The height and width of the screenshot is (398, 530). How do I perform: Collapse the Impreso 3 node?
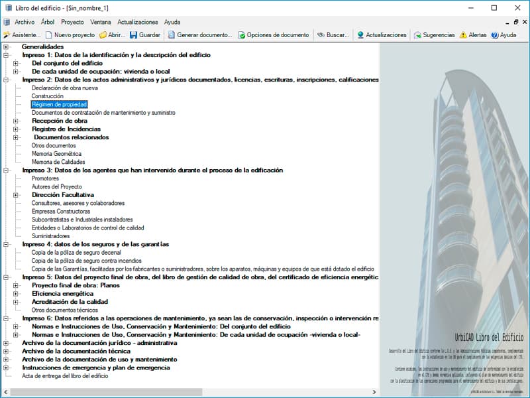click(6, 170)
